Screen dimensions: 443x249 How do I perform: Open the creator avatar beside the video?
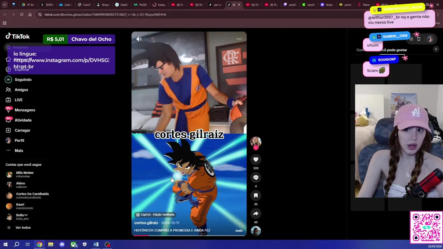pos(256,141)
